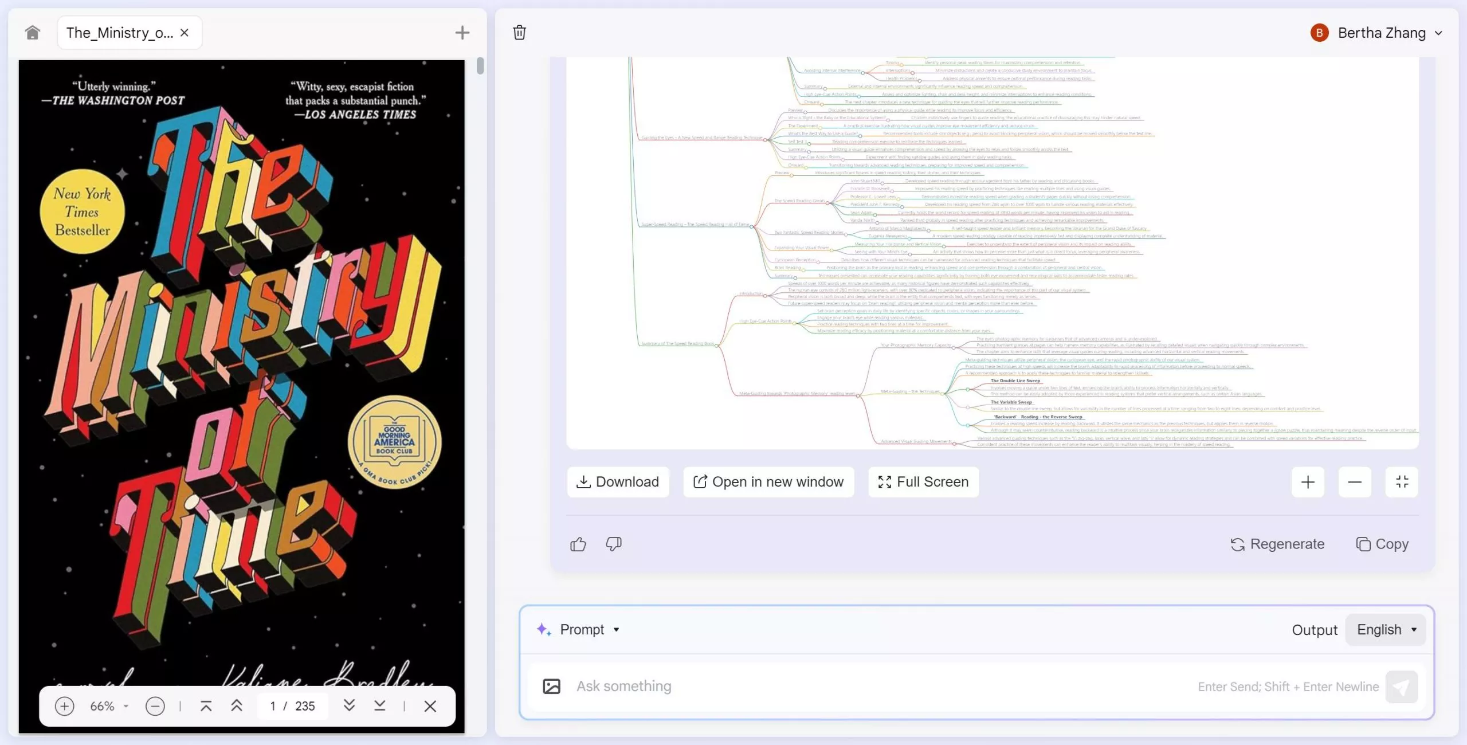This screenshot has width=1467, height=745.
Task: Send the chat message with the paper plane icon
Action: point(1401,687)
